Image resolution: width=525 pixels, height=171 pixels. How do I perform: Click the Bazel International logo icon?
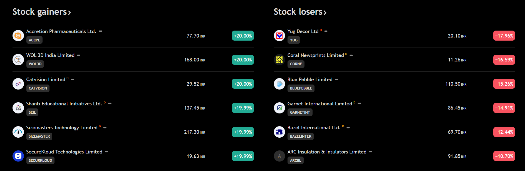279,132
